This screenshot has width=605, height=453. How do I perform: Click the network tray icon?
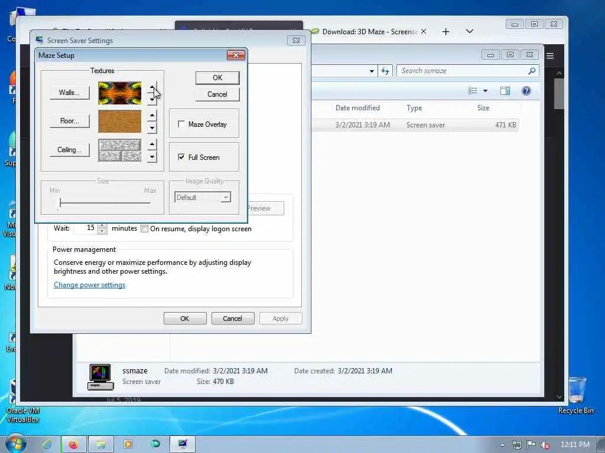517,445
